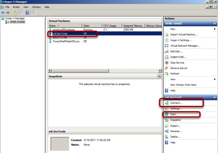
Task: Click the Virtual Network Manager... action
Action: tap(185, 45)
